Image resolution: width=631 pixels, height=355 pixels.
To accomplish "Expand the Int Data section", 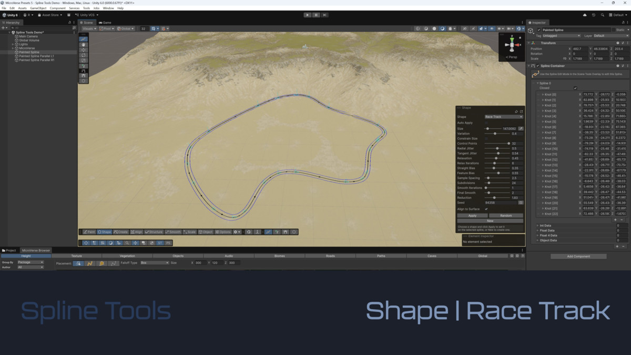I will 537,226.
